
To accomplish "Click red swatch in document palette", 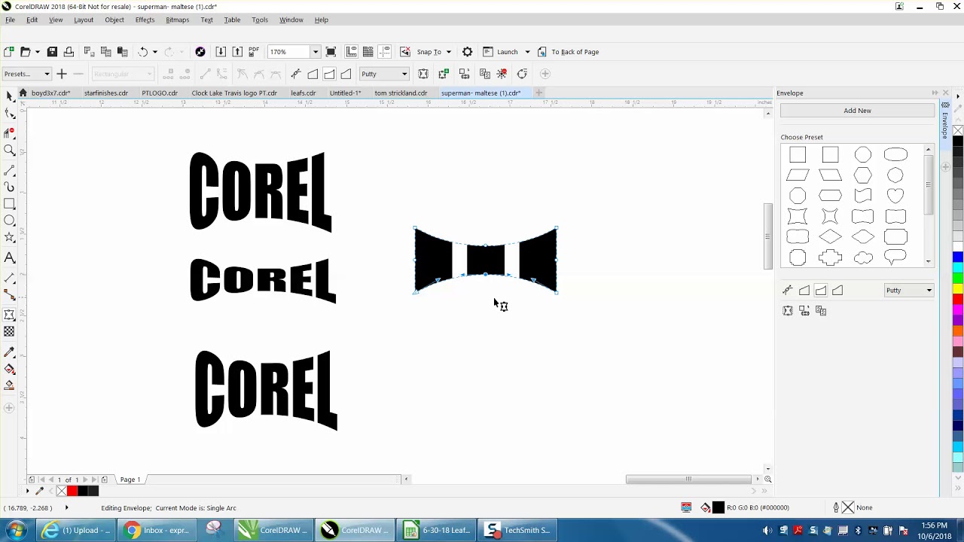I will pyautogui.click(x=72, y=491).
